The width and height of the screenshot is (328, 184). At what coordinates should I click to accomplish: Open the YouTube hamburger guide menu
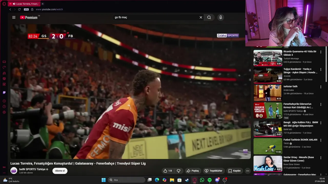14,17
